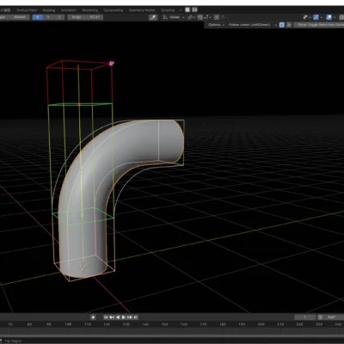Open the Global transform orientation dropdown
Image resolution: width=344 pixels, height=344 pixels.
tap(174, 17)
